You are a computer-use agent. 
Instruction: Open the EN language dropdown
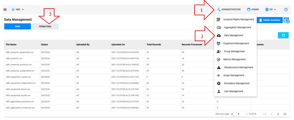tap(271, 10)
